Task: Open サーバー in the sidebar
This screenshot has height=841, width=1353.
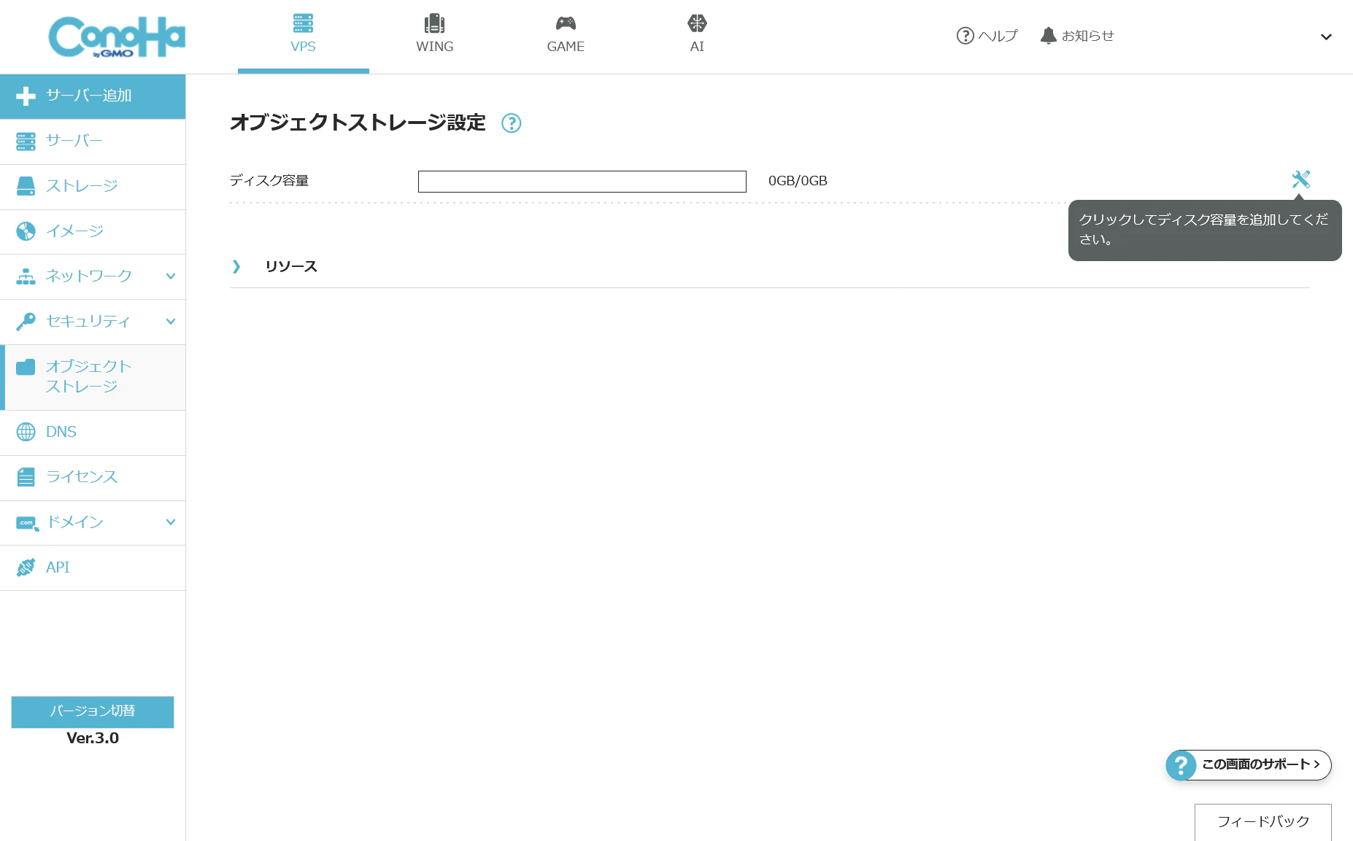Action: click(93, 142)
